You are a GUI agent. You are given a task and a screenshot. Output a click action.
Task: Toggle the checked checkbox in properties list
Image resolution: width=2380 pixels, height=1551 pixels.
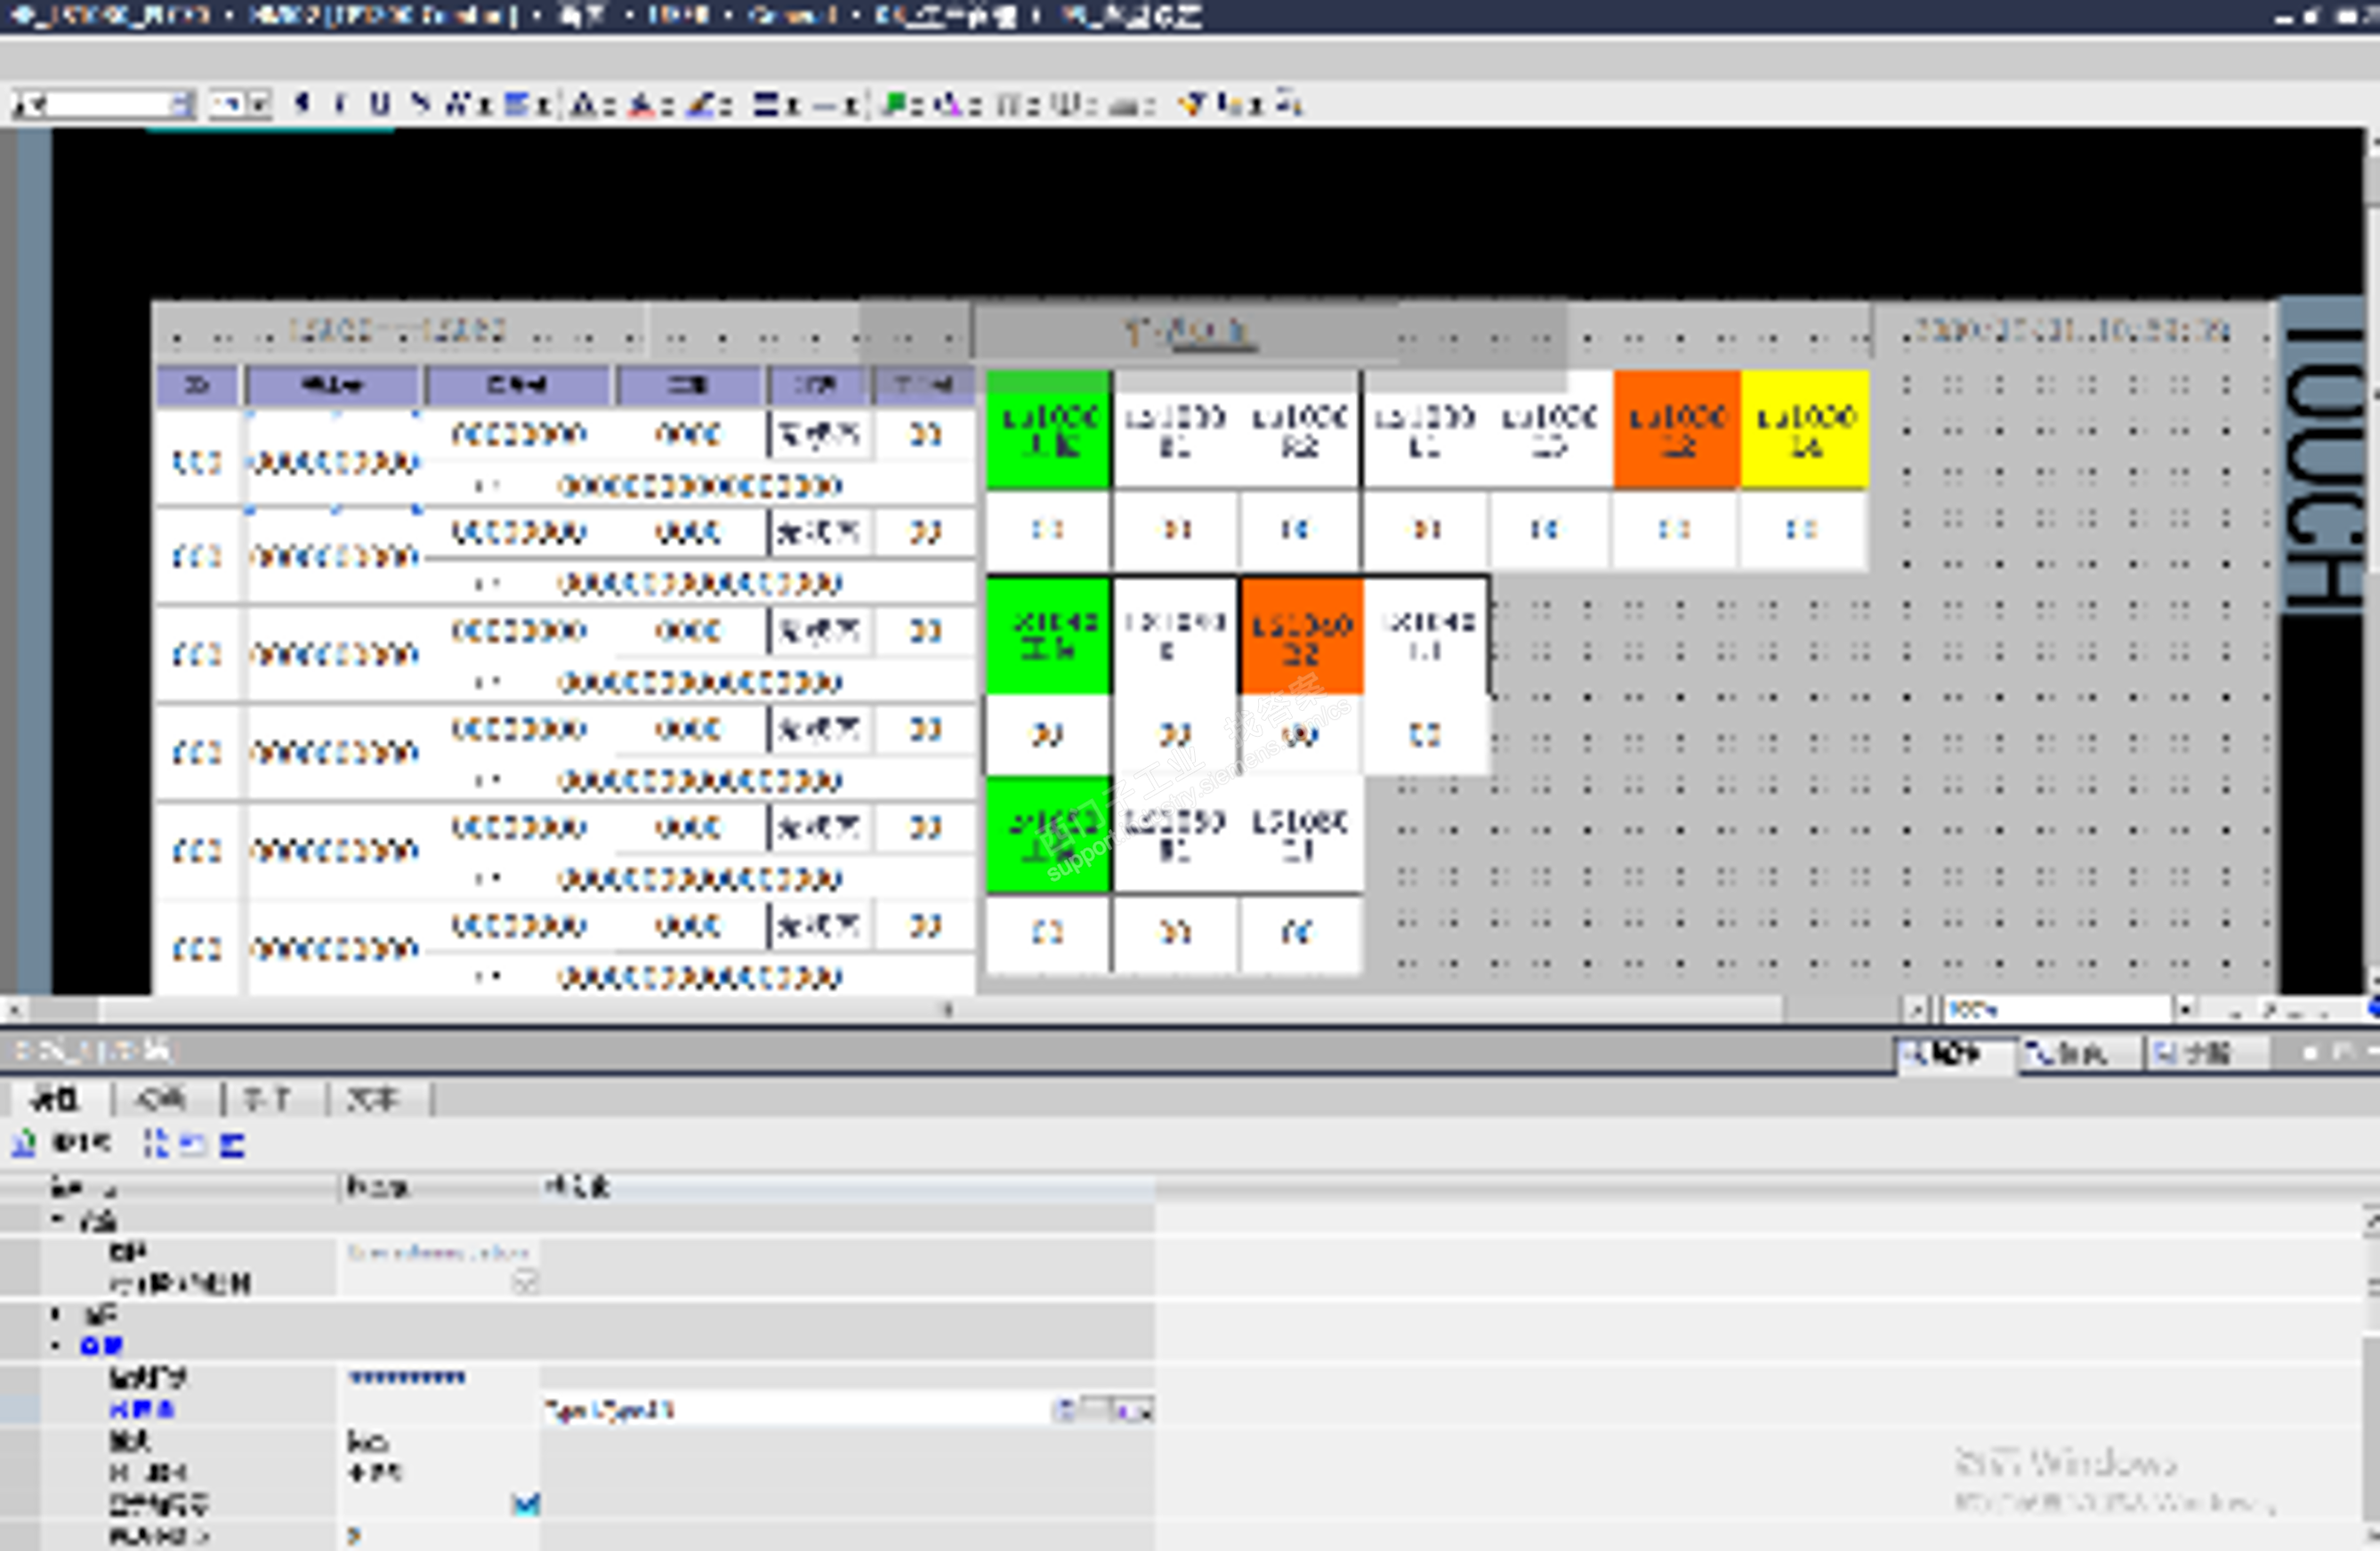526,1504
